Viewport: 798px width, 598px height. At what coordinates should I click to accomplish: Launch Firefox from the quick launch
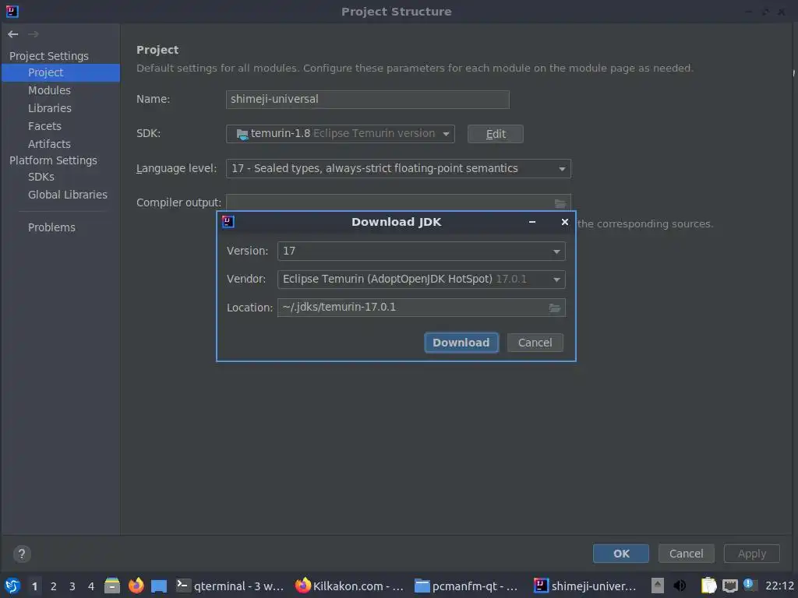pyautogui.click(x=136, y=586)
